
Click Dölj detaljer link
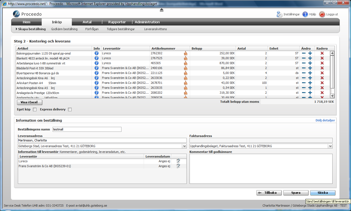(325, 120)
